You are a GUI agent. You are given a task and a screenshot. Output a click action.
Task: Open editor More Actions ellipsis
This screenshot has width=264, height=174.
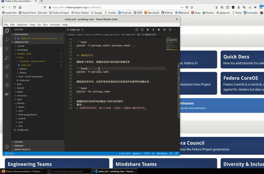[x=176, y=30]
